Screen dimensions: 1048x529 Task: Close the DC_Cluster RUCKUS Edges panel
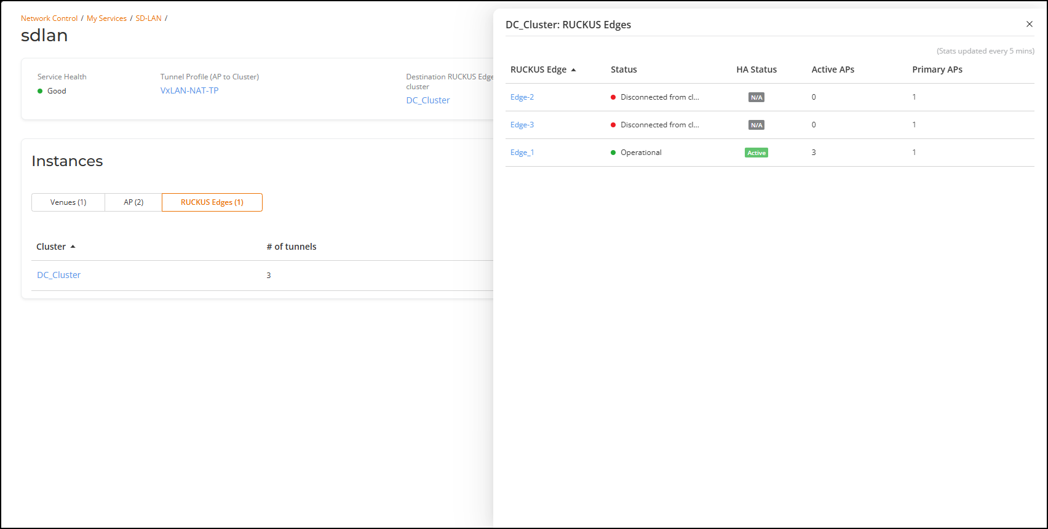pos(1029,24)
